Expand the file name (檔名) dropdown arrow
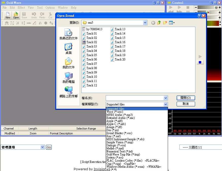 point(165,98)
